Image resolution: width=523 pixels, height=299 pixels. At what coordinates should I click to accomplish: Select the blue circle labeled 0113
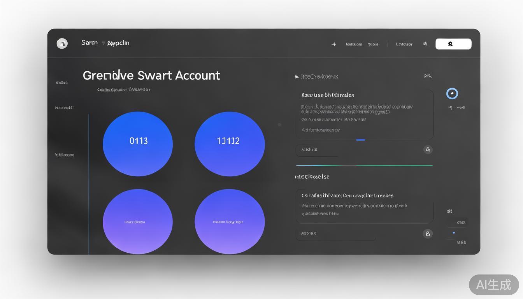click(138, 144)
